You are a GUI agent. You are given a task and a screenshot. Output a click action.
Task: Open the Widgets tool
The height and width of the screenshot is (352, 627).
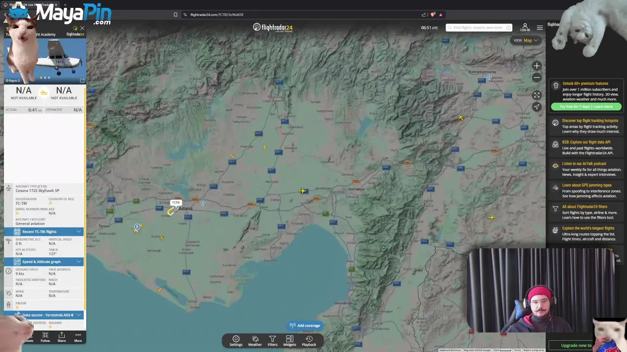coord(289,341)
